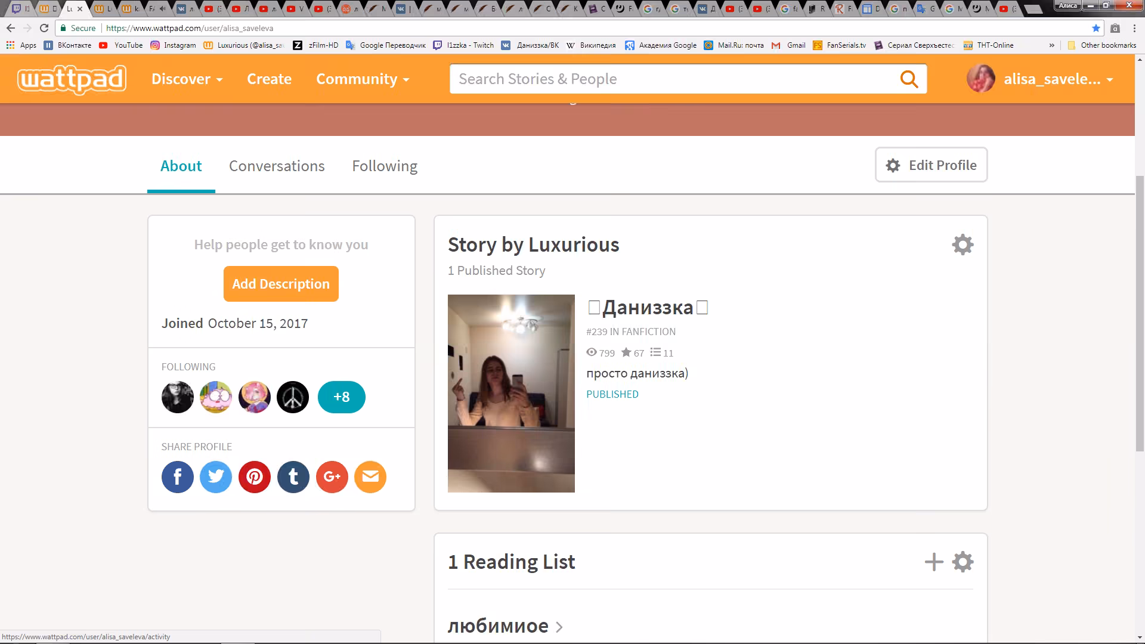Expand the Community dropdown menu

pyautogui.click(x=363, y=79)
